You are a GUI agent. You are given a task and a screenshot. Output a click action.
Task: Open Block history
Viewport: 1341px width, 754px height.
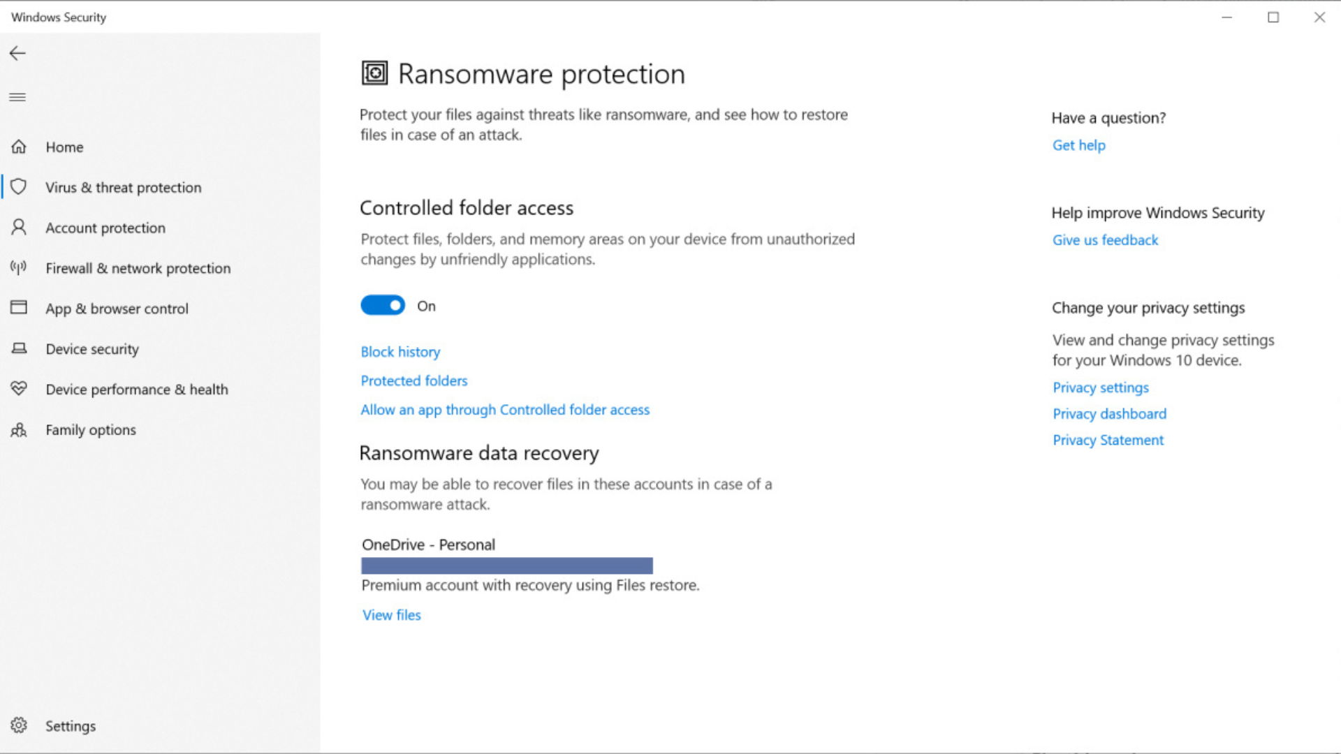tap(400, 352)
